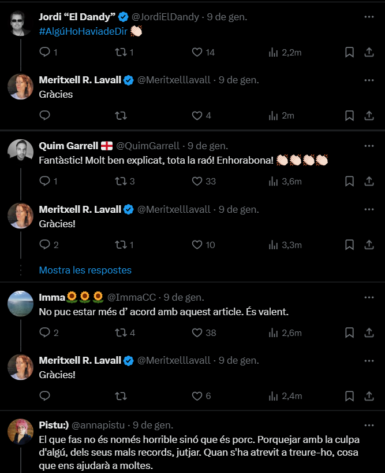Like Jordi "El Dandy" tweet

coord(197,52)
